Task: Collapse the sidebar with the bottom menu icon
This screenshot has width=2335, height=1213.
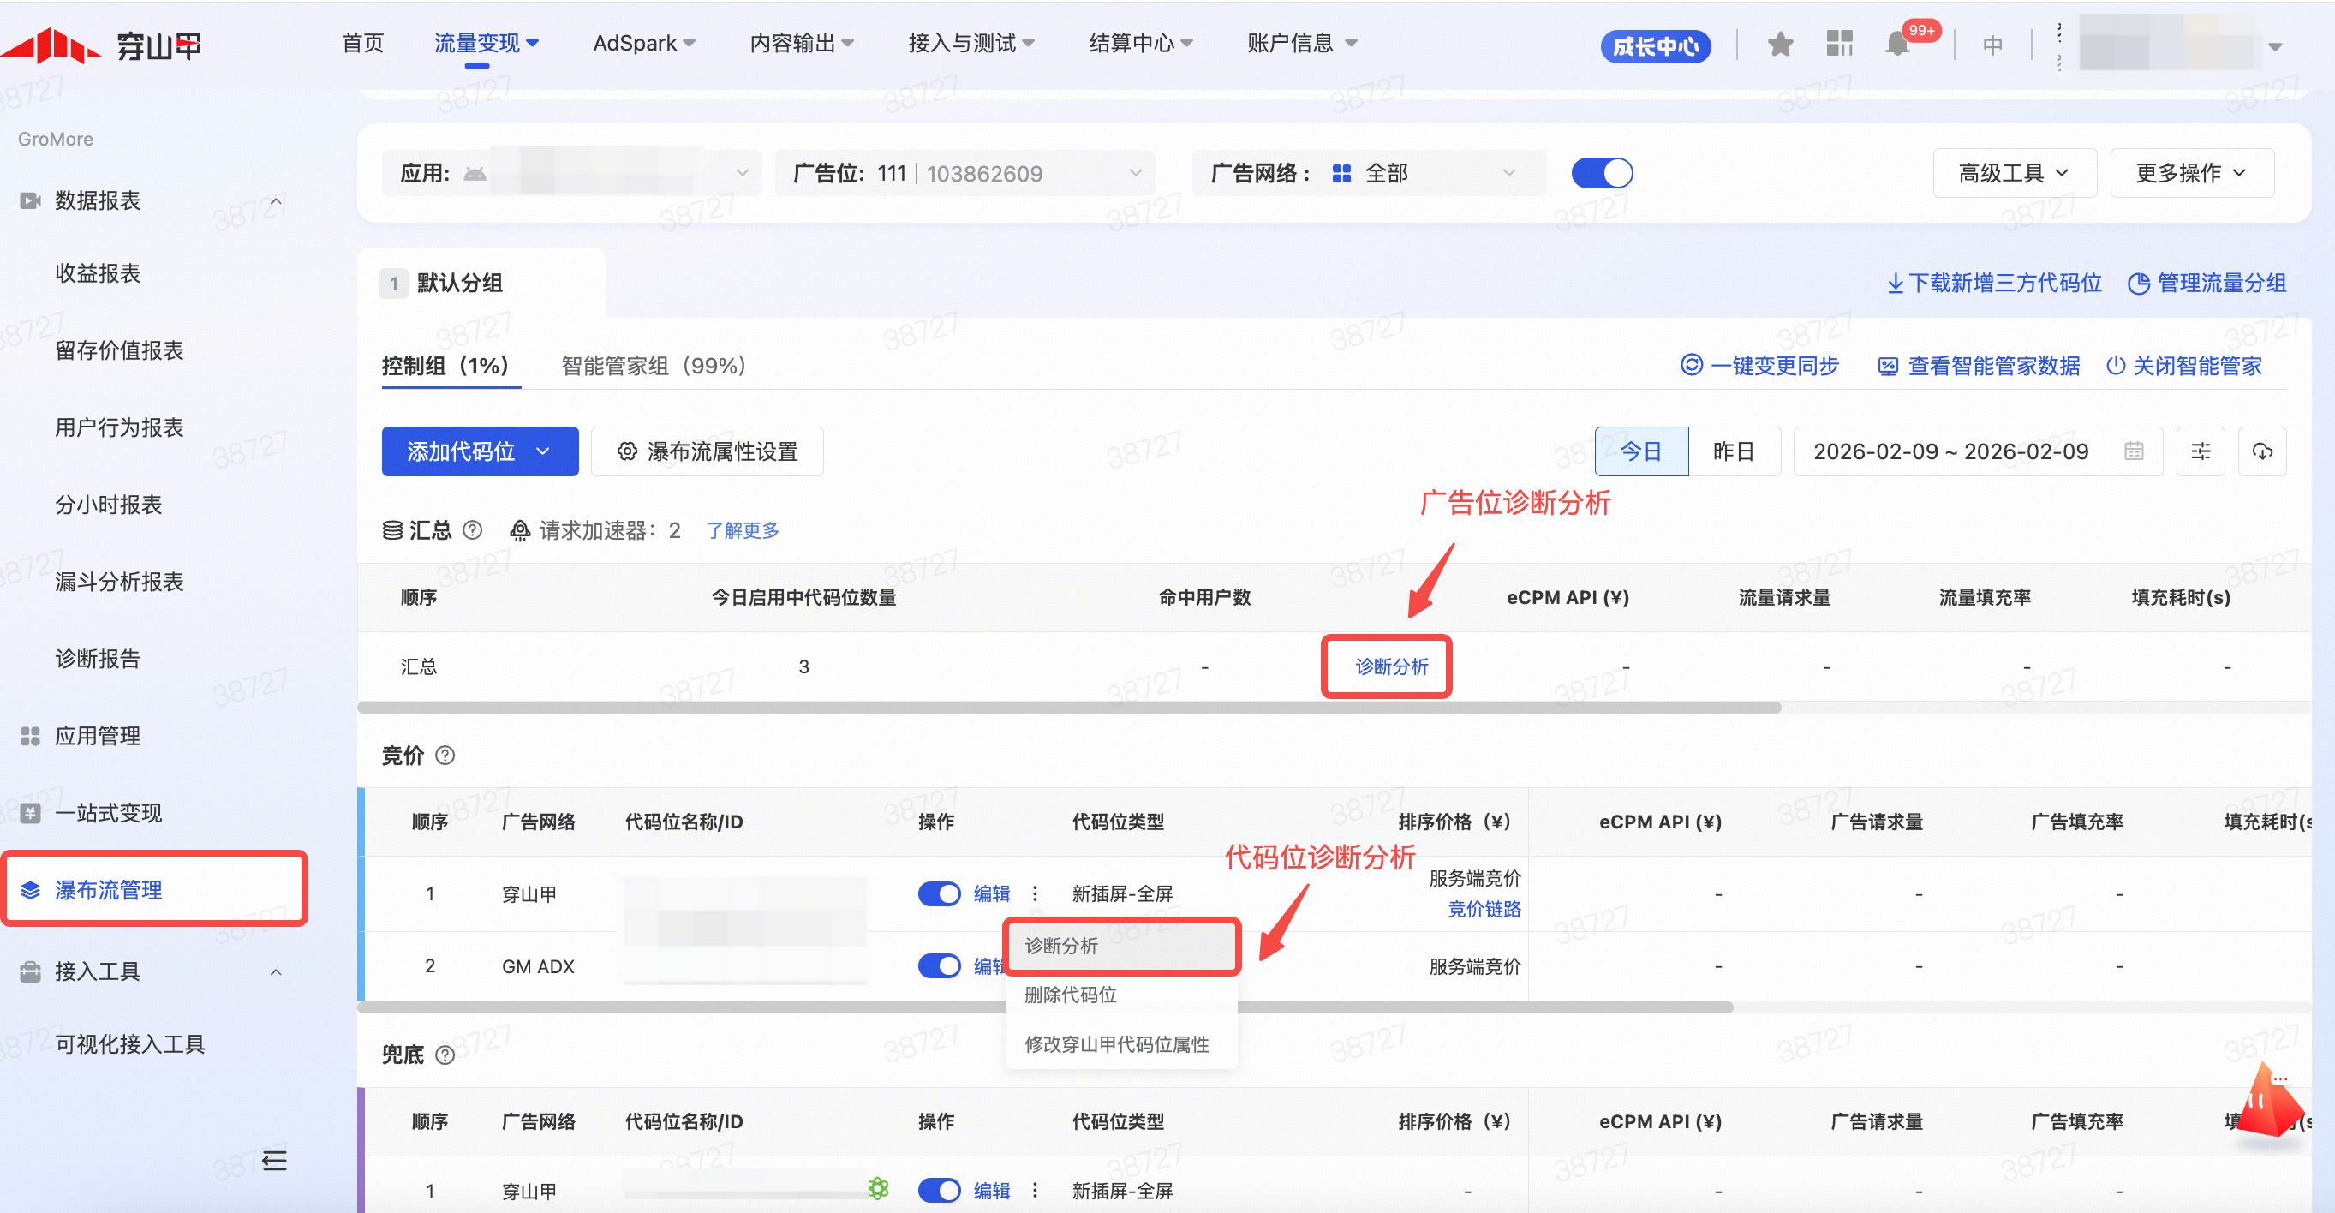Action: pyautogui.click(x=274, y=1160)
